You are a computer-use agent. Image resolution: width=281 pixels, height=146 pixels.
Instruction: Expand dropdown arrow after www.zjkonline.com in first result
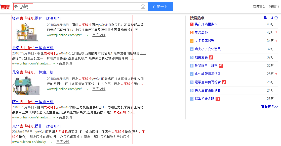[x=88, y=35]
